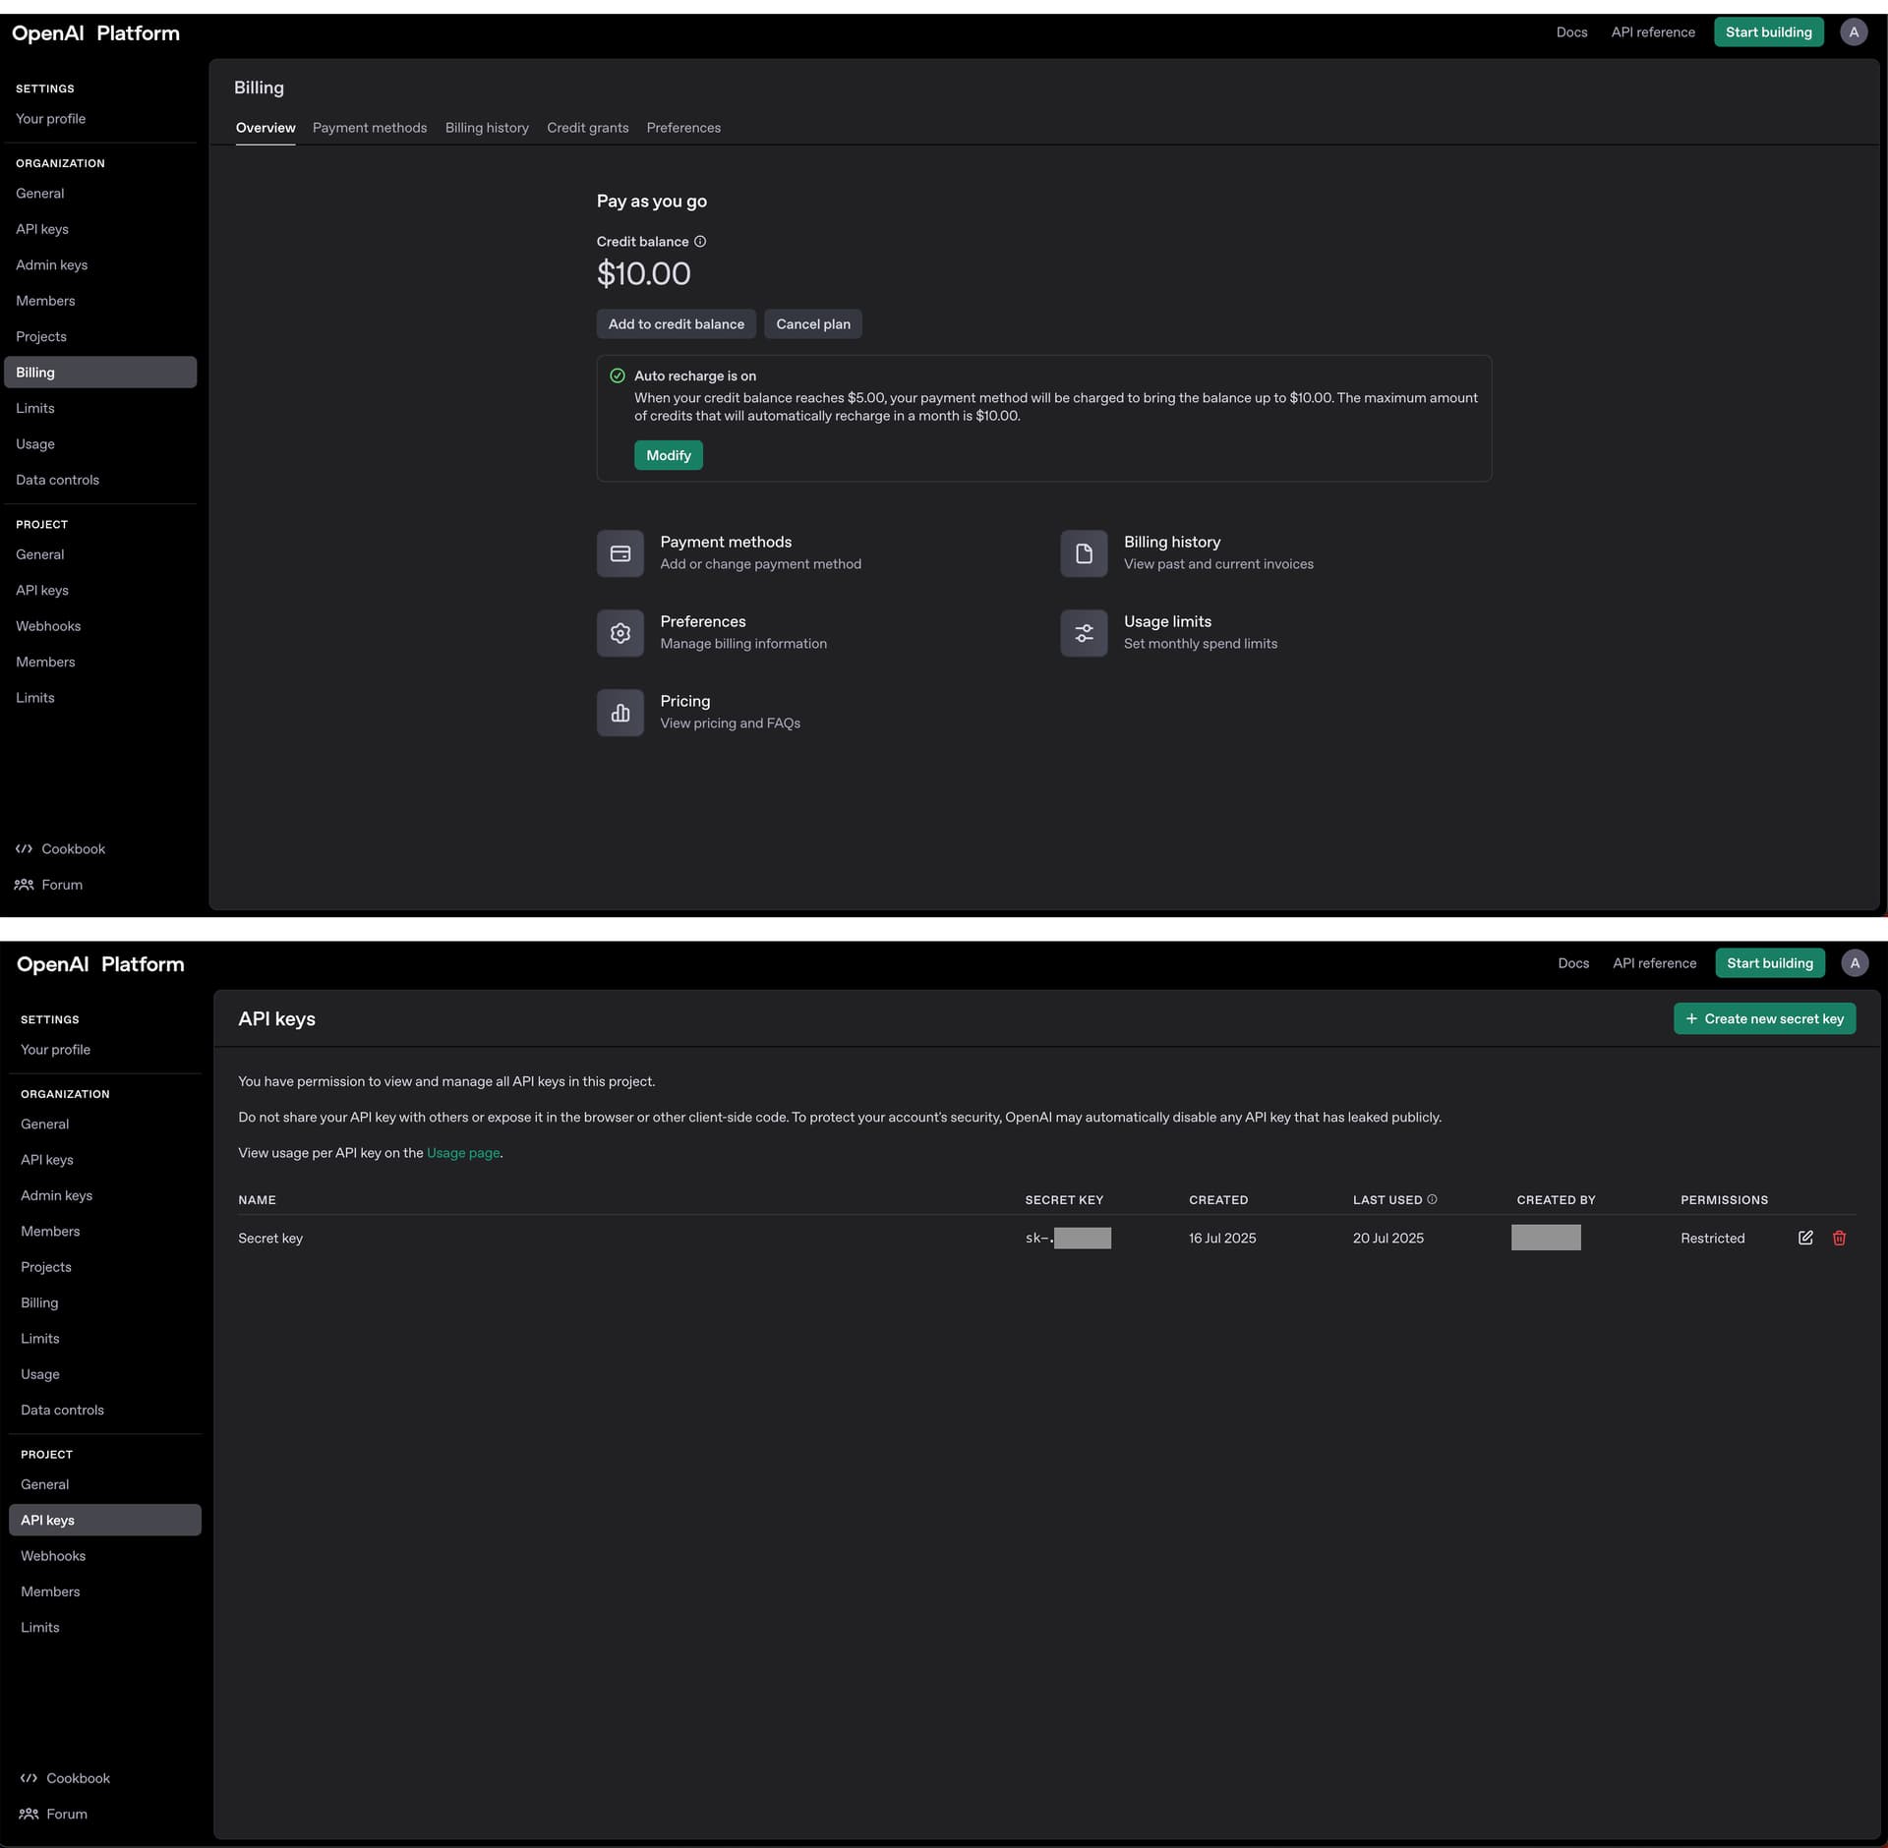Click the Modify auto recharge button

(x=668, y=455)
